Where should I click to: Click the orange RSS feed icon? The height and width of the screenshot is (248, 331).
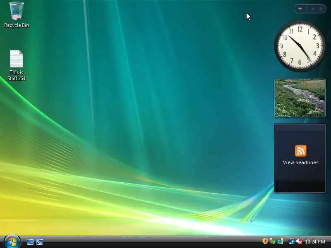[301, 151]
